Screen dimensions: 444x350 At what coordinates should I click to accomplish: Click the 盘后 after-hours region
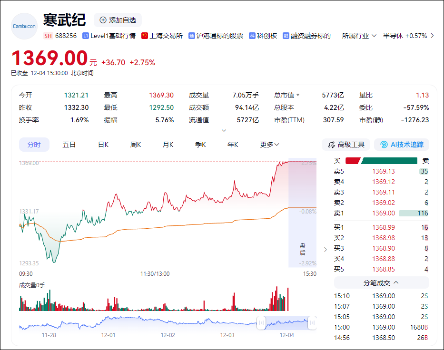click(x=302, y=213)
